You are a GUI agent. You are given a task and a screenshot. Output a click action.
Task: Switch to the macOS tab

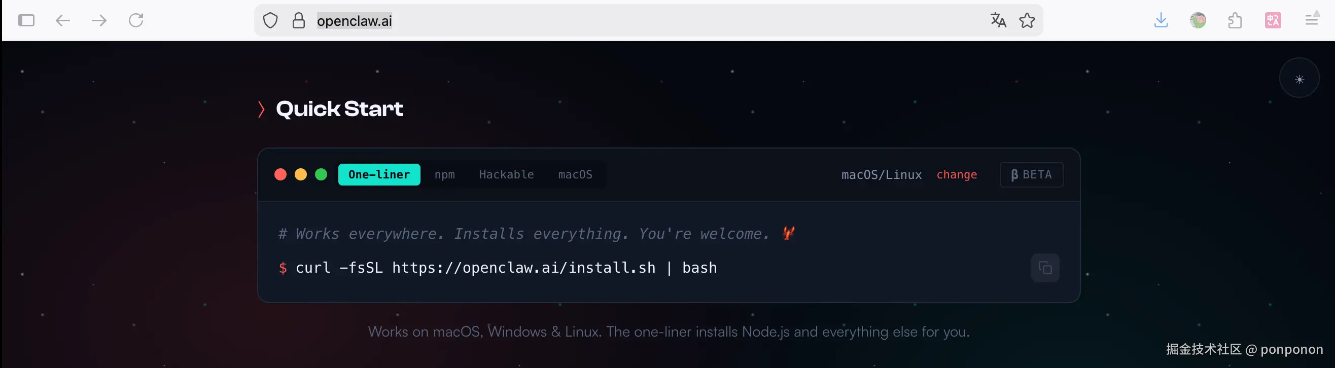click(x=575, y=174)
